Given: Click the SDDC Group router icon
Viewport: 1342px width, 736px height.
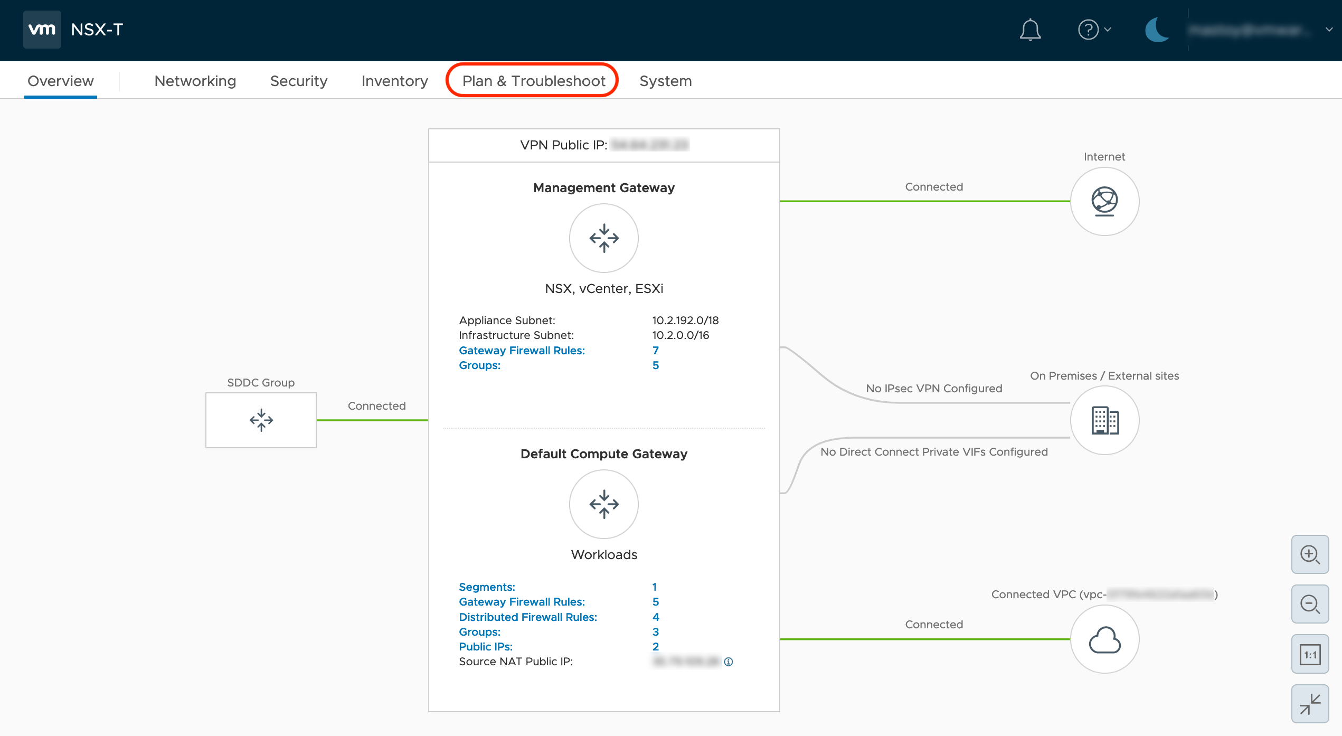Looking at the screenshot, I should (x=261, y=420).
